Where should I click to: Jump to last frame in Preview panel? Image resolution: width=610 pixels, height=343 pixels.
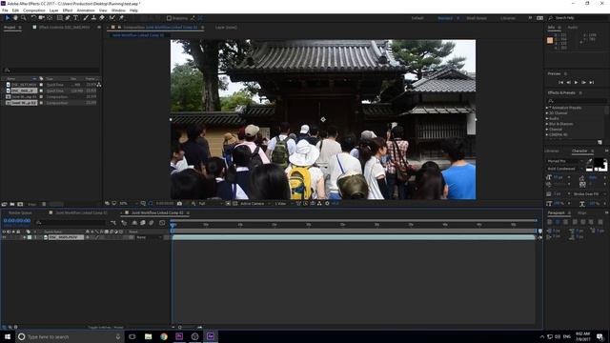click(x=591, y=83)
